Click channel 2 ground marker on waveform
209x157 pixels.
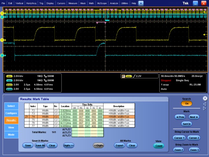(2, 55)
